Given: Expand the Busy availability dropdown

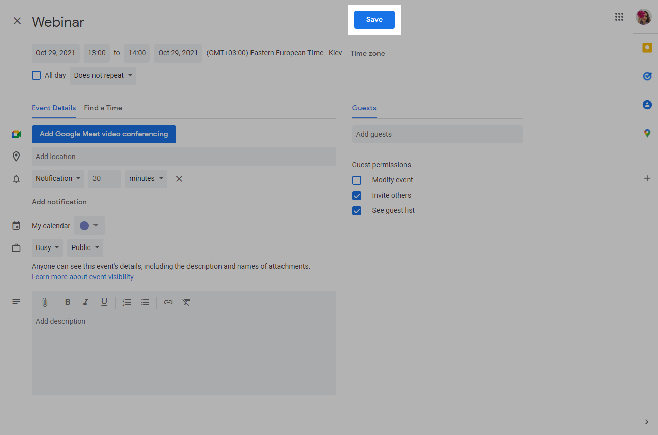Looking at the screenshot, I should pyautogui.click(x=47, y=248).
